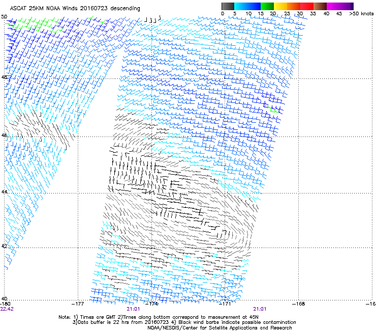Click the note line starting "3)Data buffer is 22 hrs"

click(x=184, y=322)
